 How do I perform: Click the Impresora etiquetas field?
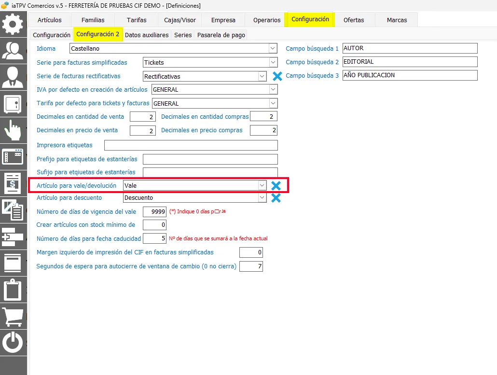point(191,145)
